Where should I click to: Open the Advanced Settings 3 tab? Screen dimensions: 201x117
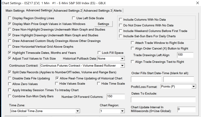coord(98,10)
